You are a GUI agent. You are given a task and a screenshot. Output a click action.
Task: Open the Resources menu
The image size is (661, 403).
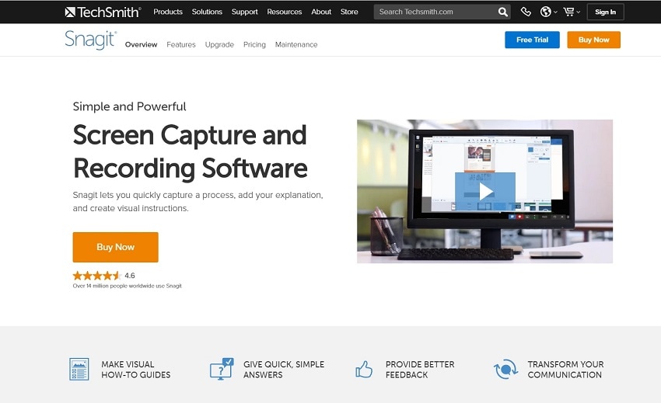click(284, 12)
